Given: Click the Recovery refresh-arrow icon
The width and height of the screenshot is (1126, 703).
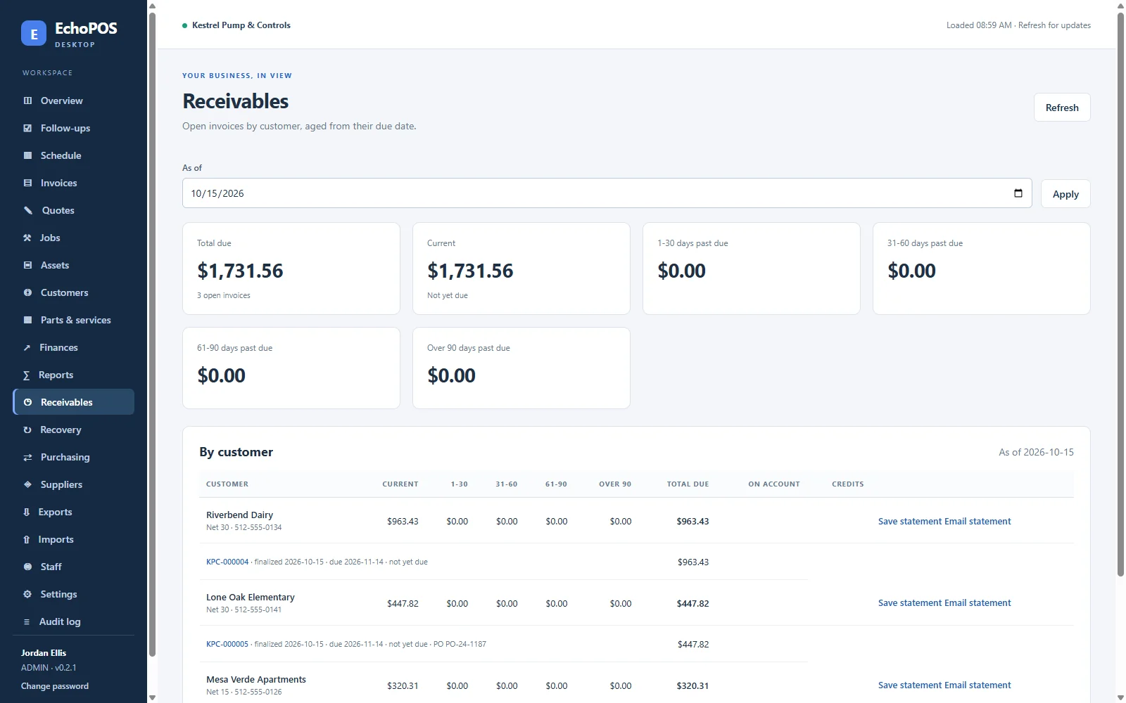Looking at the screenshot, I should (x=27, y=430).
